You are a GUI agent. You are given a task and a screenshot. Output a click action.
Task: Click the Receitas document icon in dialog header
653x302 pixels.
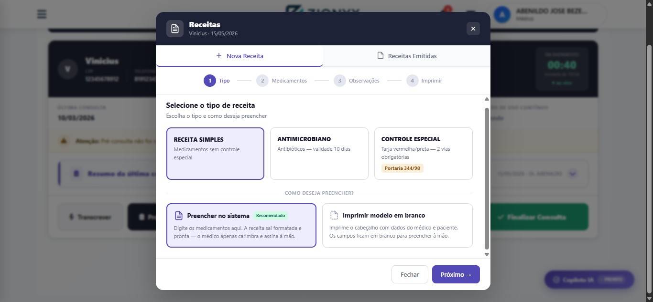click(x=175, y=29)
